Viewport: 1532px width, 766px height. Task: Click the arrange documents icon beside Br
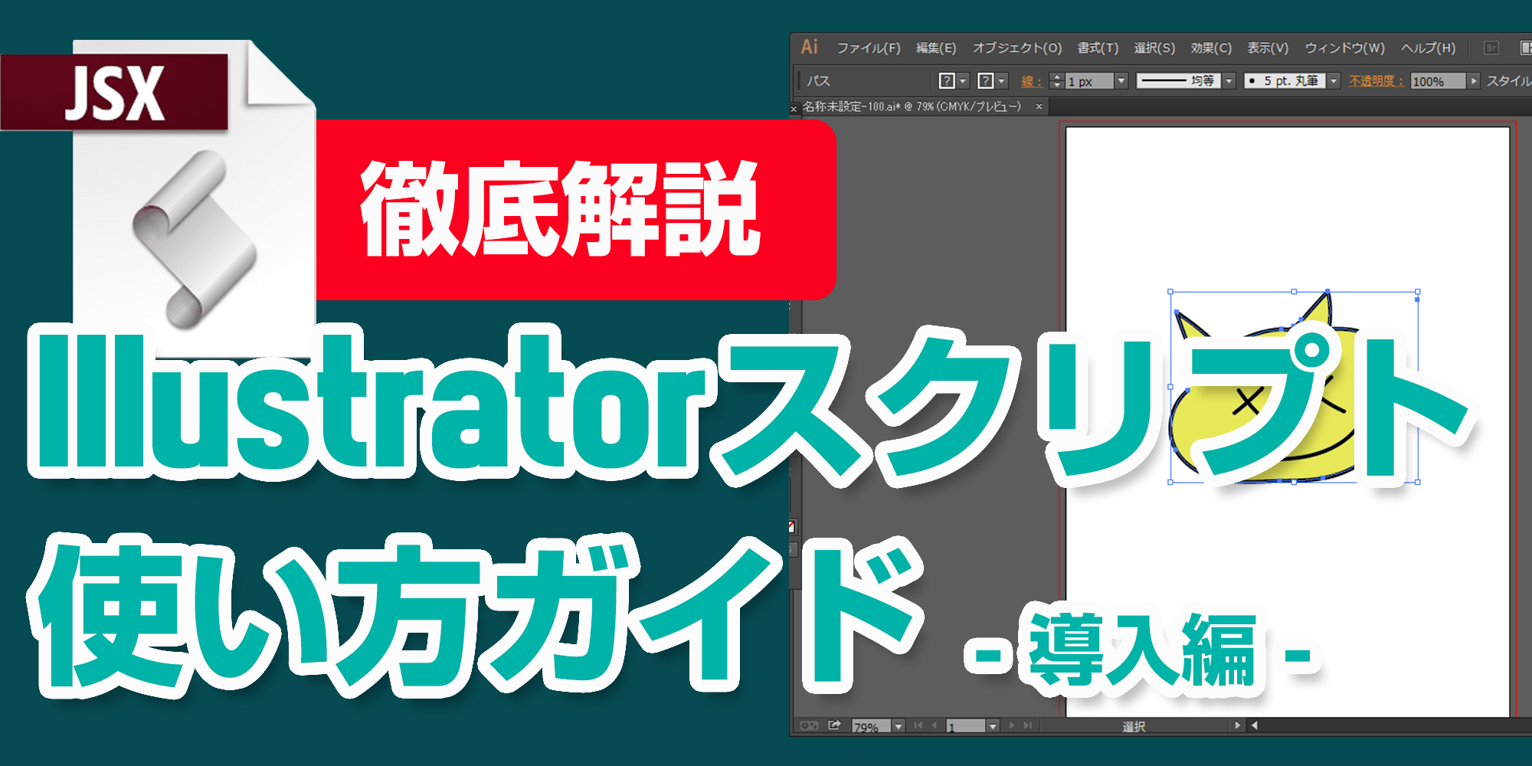click(1525, 47)
